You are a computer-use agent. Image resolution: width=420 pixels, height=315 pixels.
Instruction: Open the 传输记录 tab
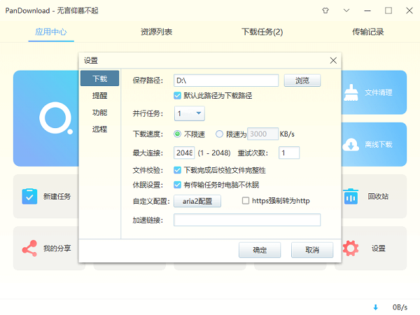click(x=367, y=32)
